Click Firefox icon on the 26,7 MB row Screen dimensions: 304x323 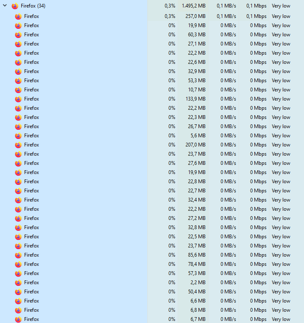tap(18, 126)
